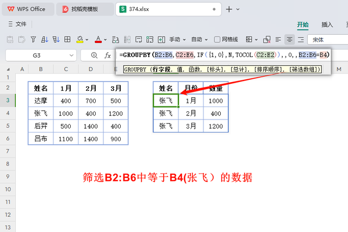This screenshot has height=232, width=348.
Task: Add a new tab with the plus button
Action: pyautogui.click(x=229, y=9)
